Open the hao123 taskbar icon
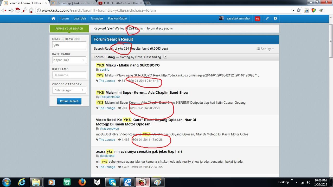333x187 pixels. pos(67,182)
